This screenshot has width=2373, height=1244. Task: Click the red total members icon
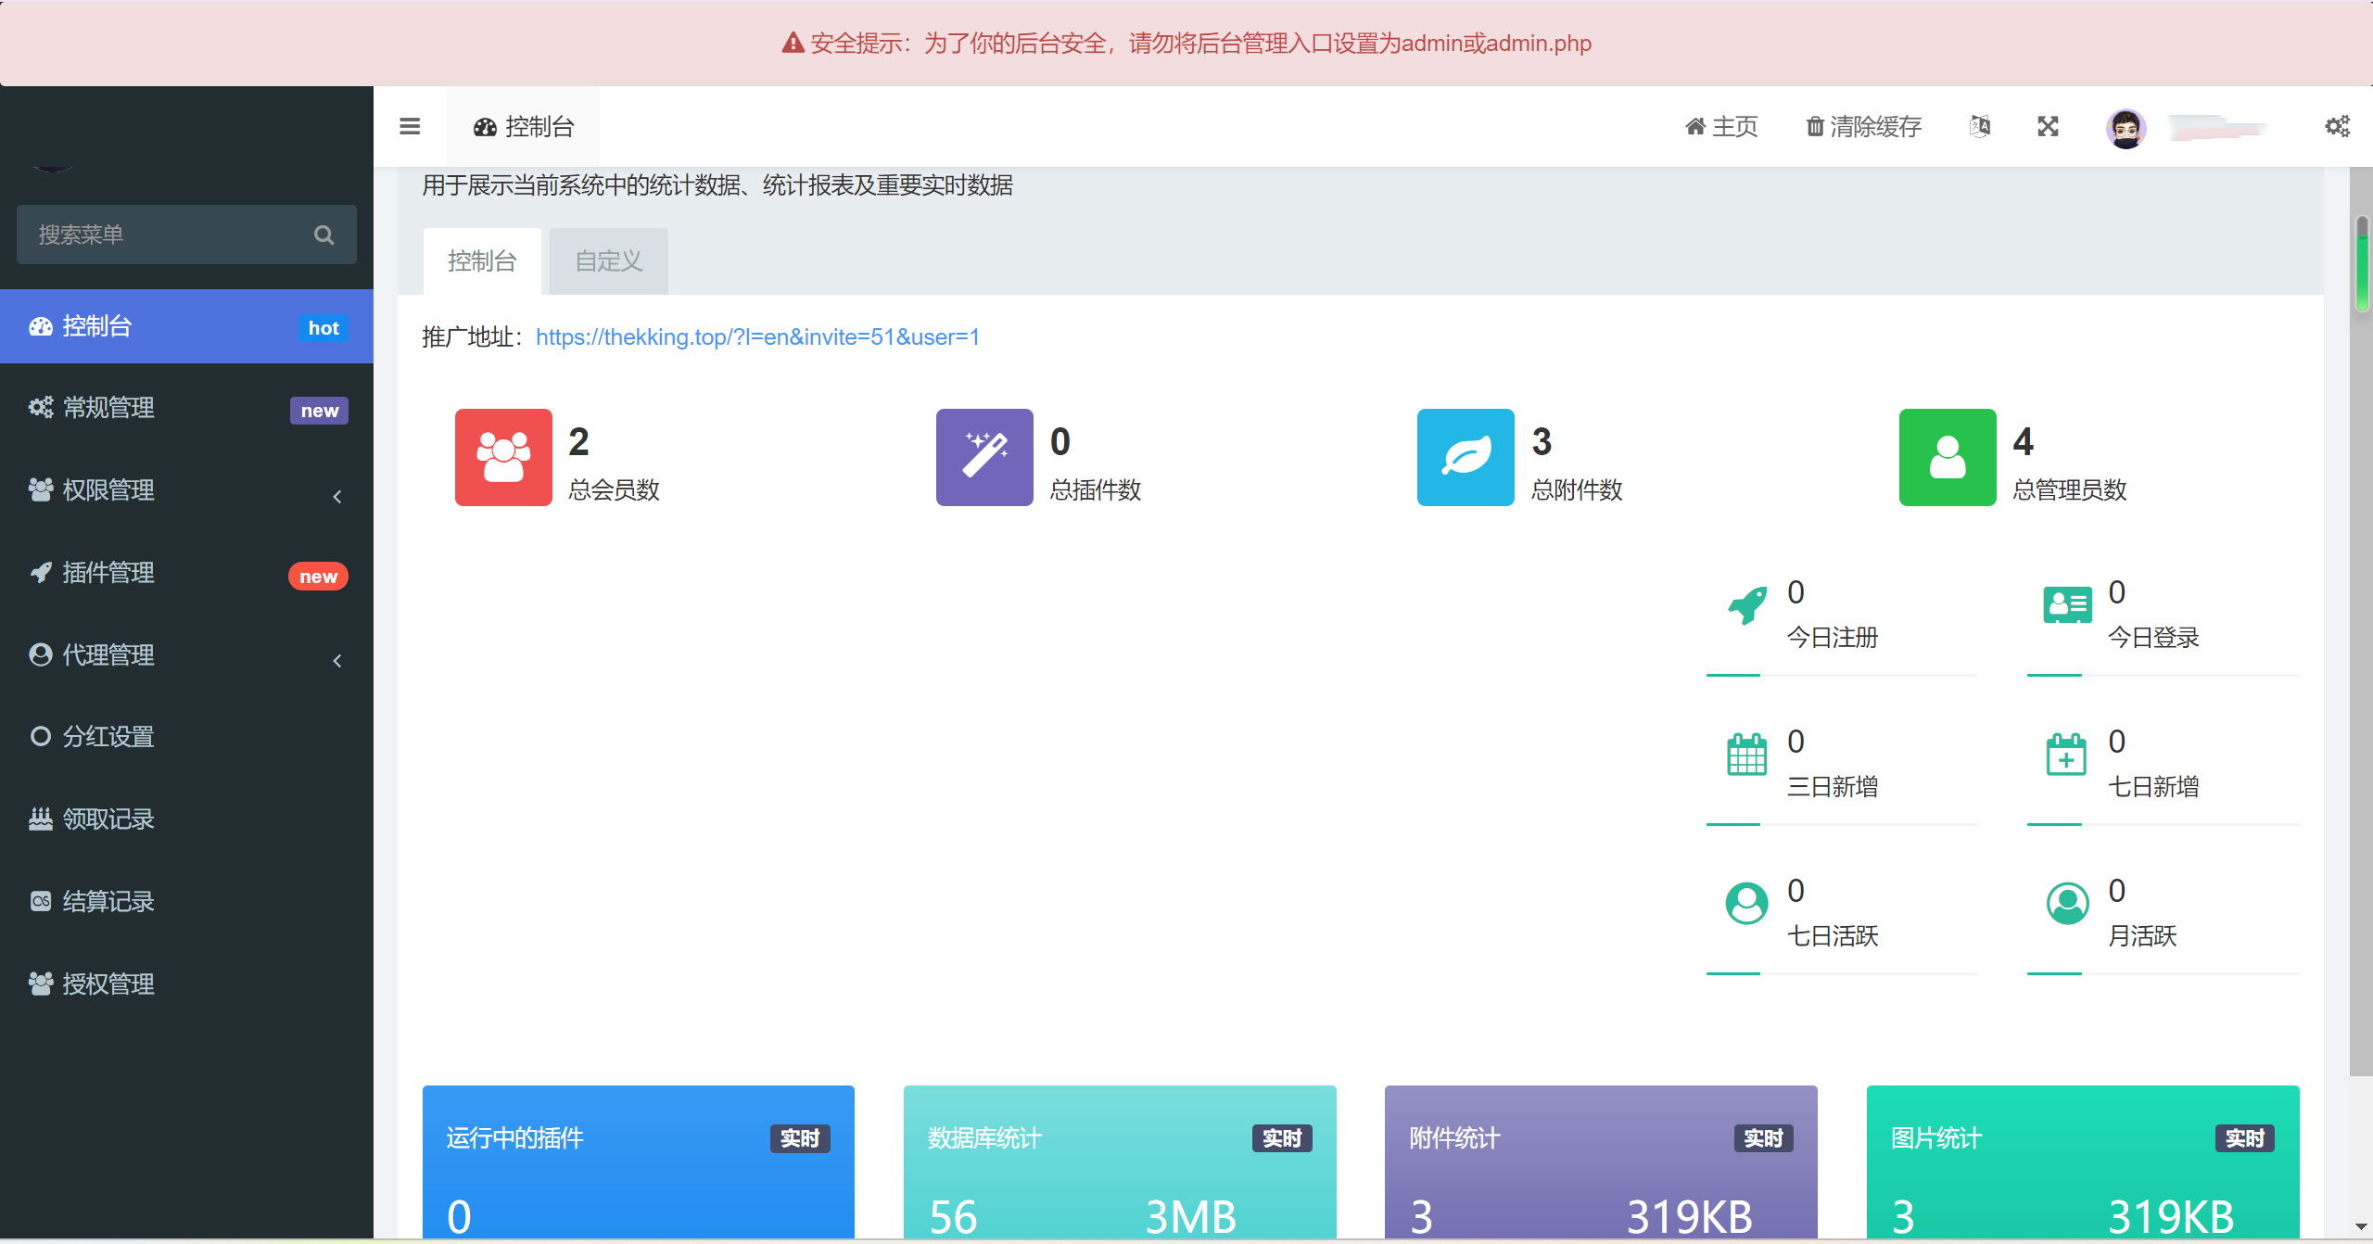point(503,457)
